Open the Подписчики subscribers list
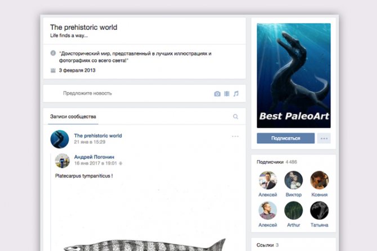This screenshot has height=251, width=377. 270,162
